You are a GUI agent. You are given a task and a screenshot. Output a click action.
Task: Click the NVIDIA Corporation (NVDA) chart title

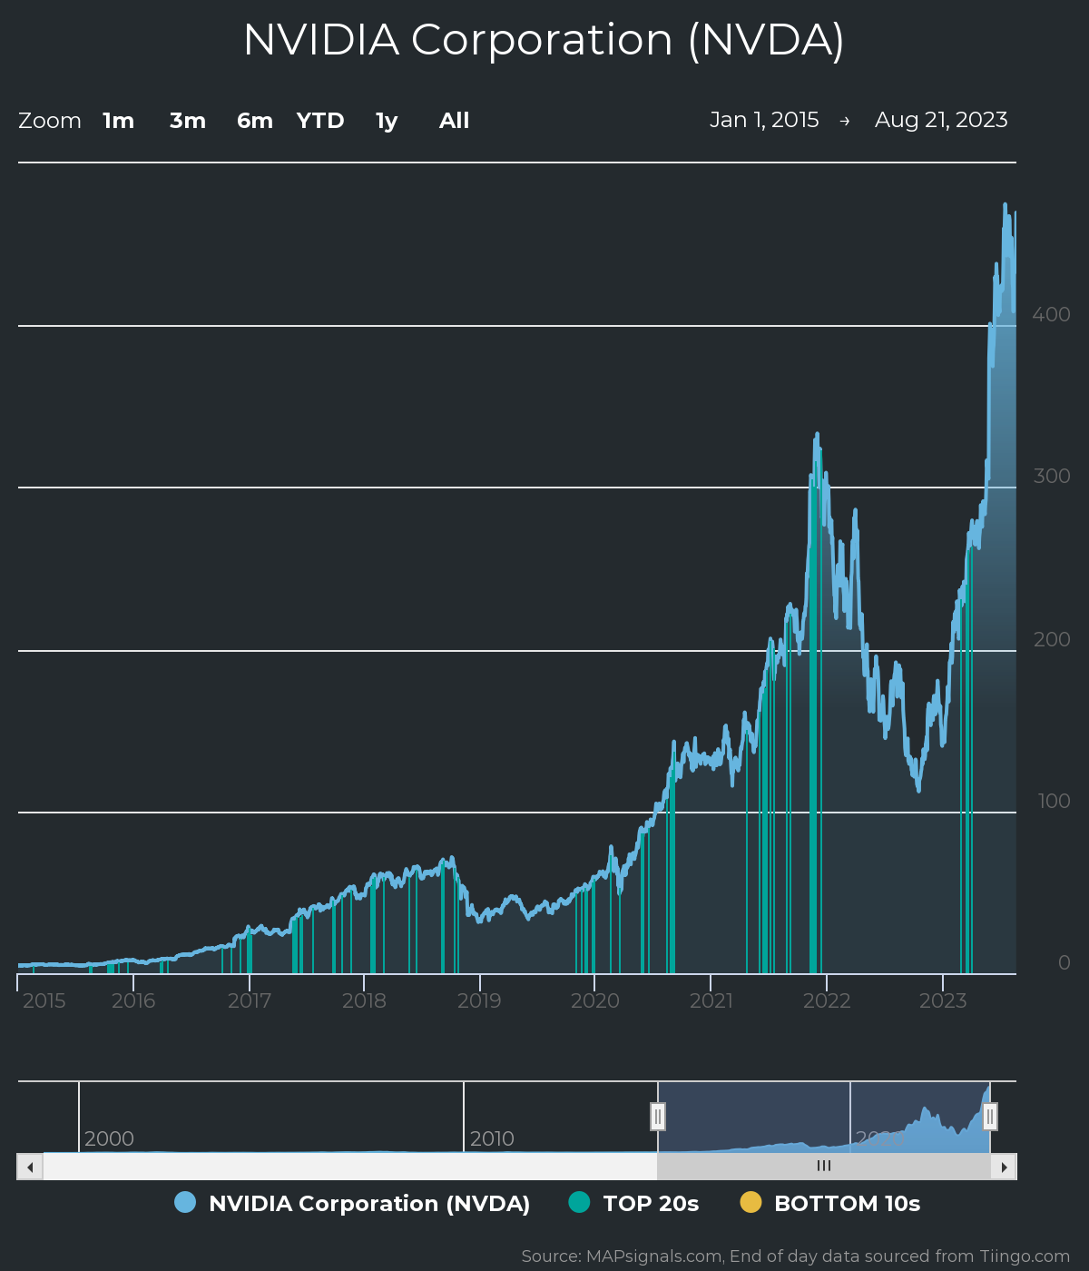[x=544, y=41]
